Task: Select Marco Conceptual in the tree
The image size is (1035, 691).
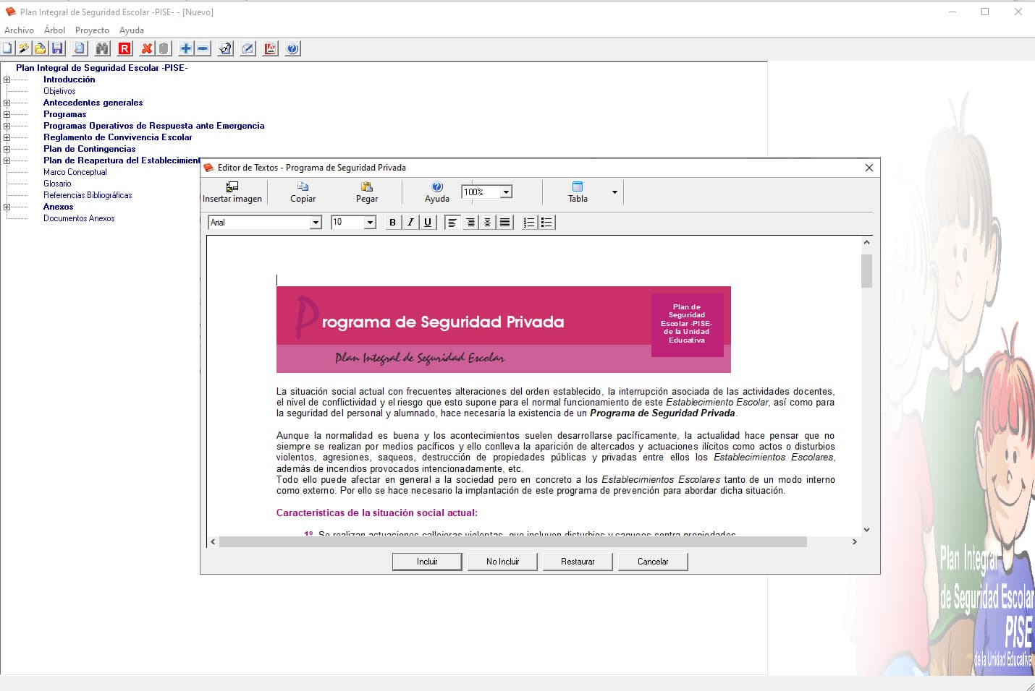Action: (x=75, y=172)
